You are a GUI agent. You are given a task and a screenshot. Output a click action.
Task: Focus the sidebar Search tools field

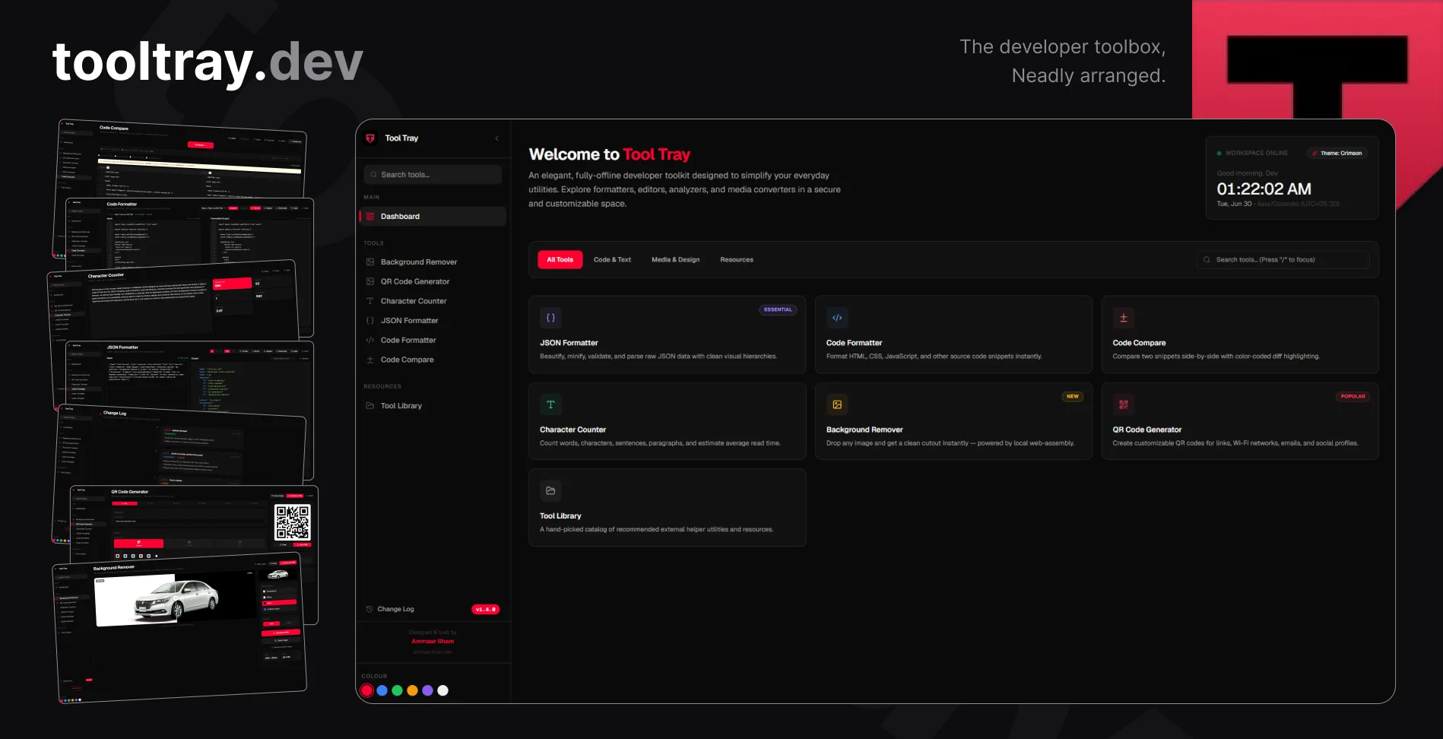pyautogui.click(x=433, y=175)
